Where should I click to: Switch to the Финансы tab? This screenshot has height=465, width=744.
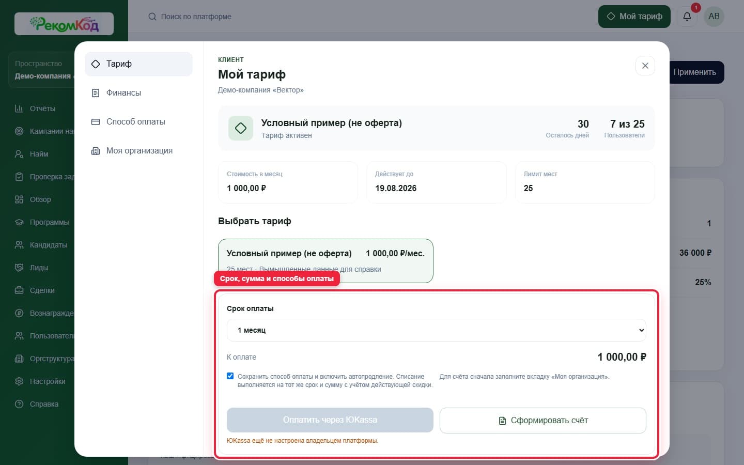[x=138, y=93]
